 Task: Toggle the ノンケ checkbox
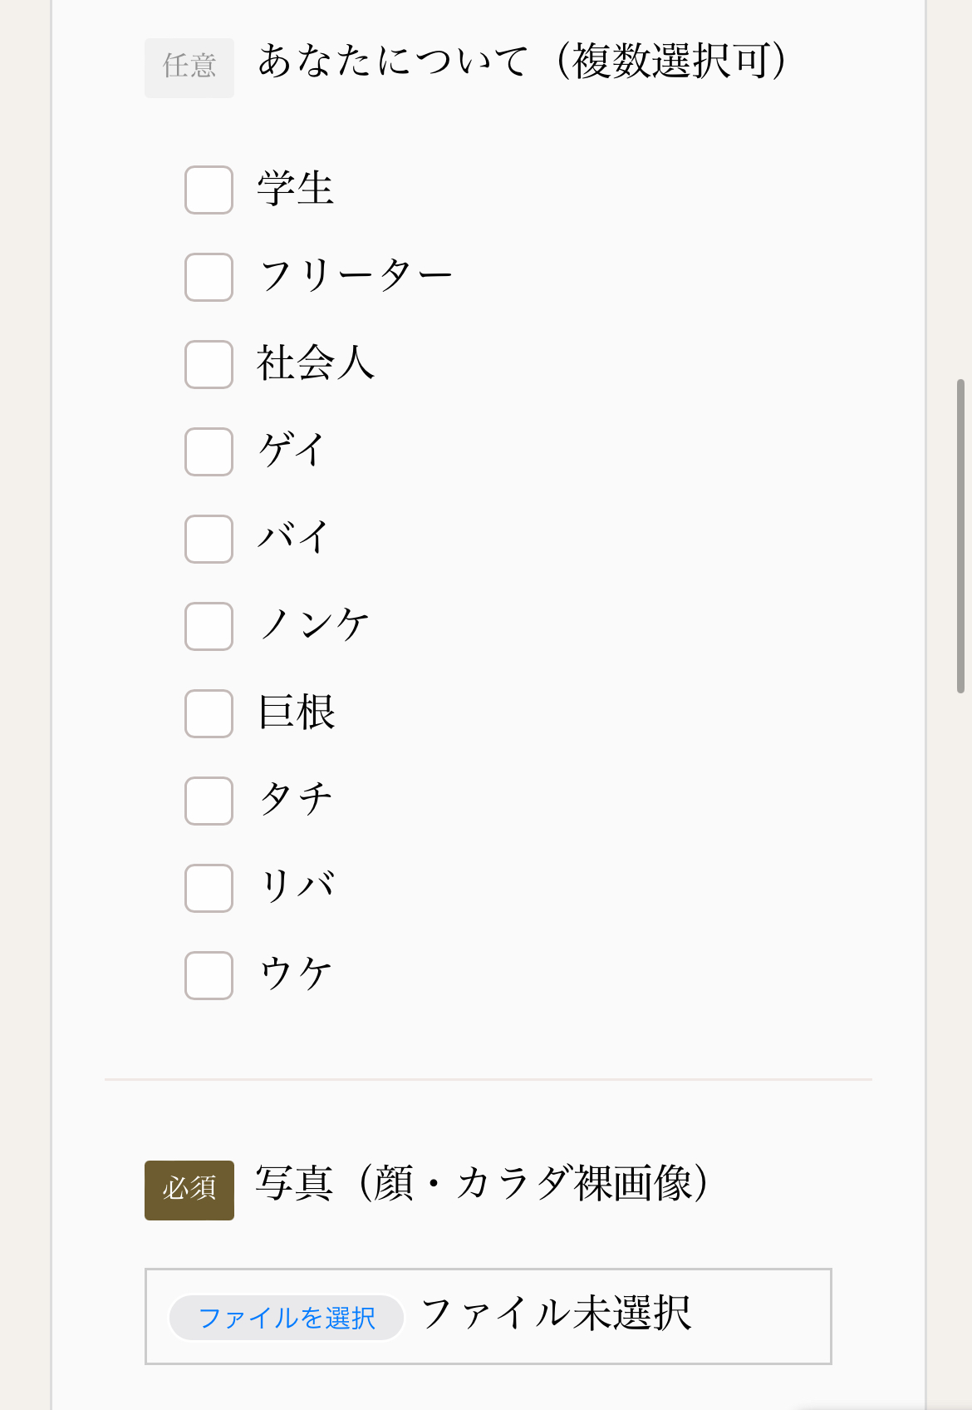tap(209, 627)
